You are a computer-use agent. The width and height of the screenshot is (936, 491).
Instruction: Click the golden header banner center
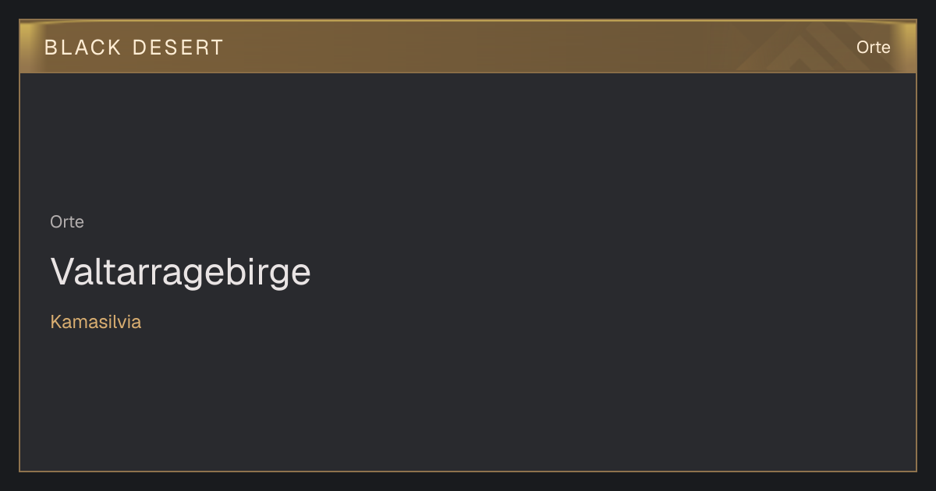468,47
